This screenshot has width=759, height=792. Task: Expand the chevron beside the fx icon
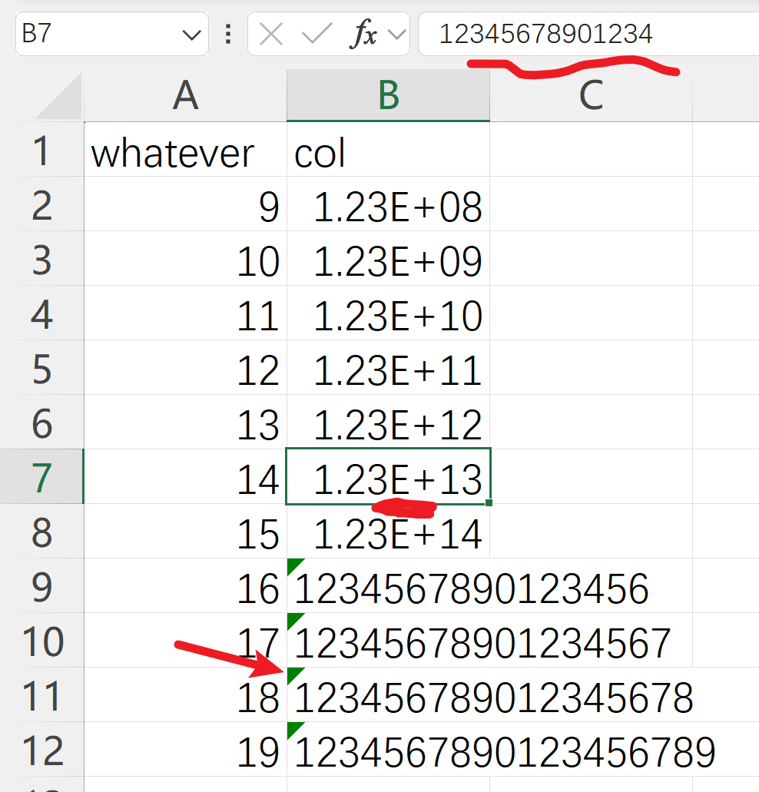pyautogui.click(x=396, y=34)
